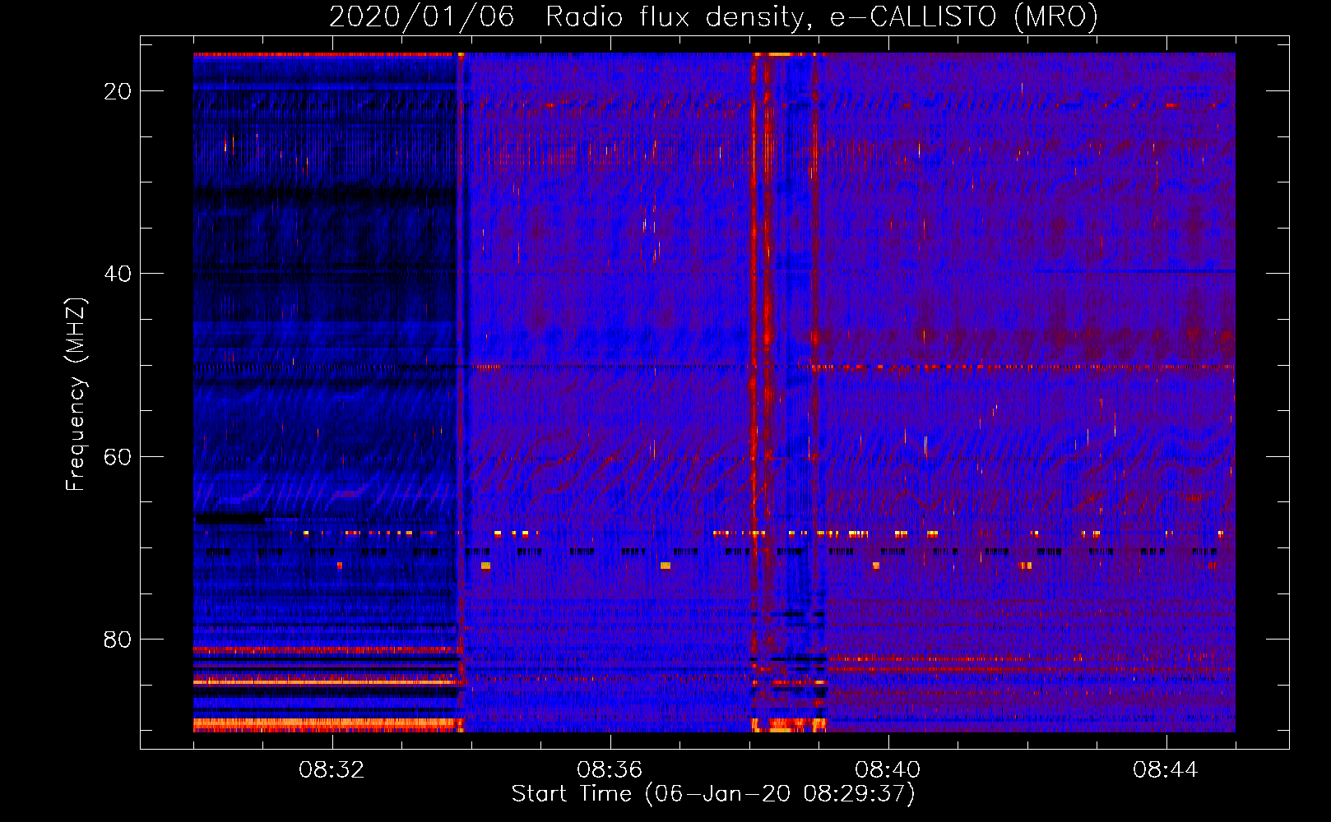Click the plot title "Radio flux density, e-CALLISTO (MRO)"
This screenshot has width=1331, height=822.
(x=822, y=16)
